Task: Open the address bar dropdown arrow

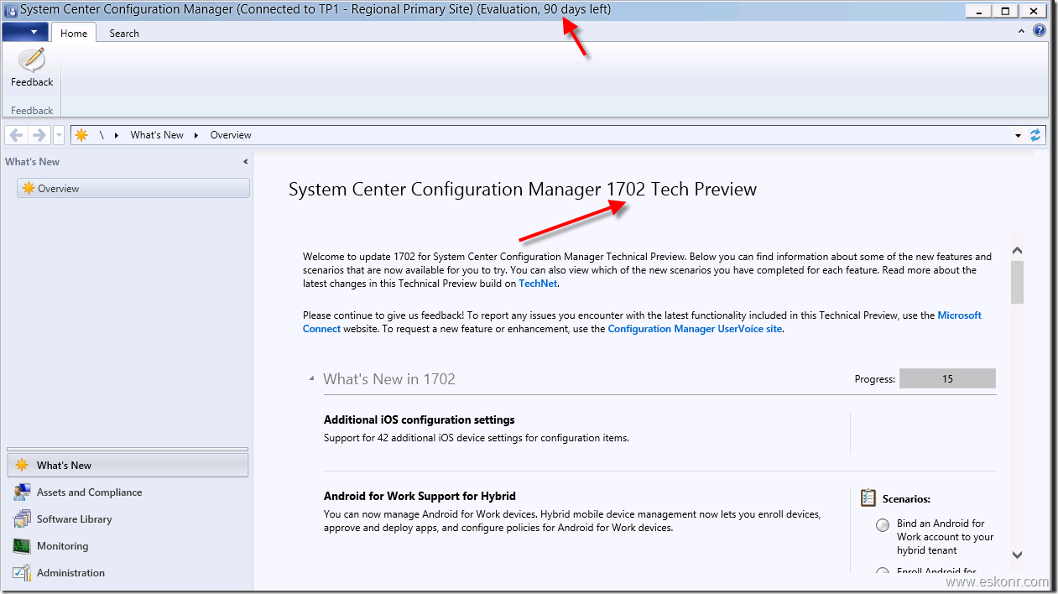Action: [x=1019, y=135]
